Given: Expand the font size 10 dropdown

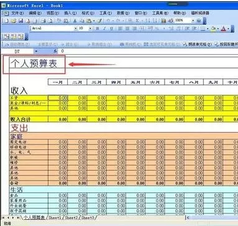Looking at the screenshot, I should (90, 28).
